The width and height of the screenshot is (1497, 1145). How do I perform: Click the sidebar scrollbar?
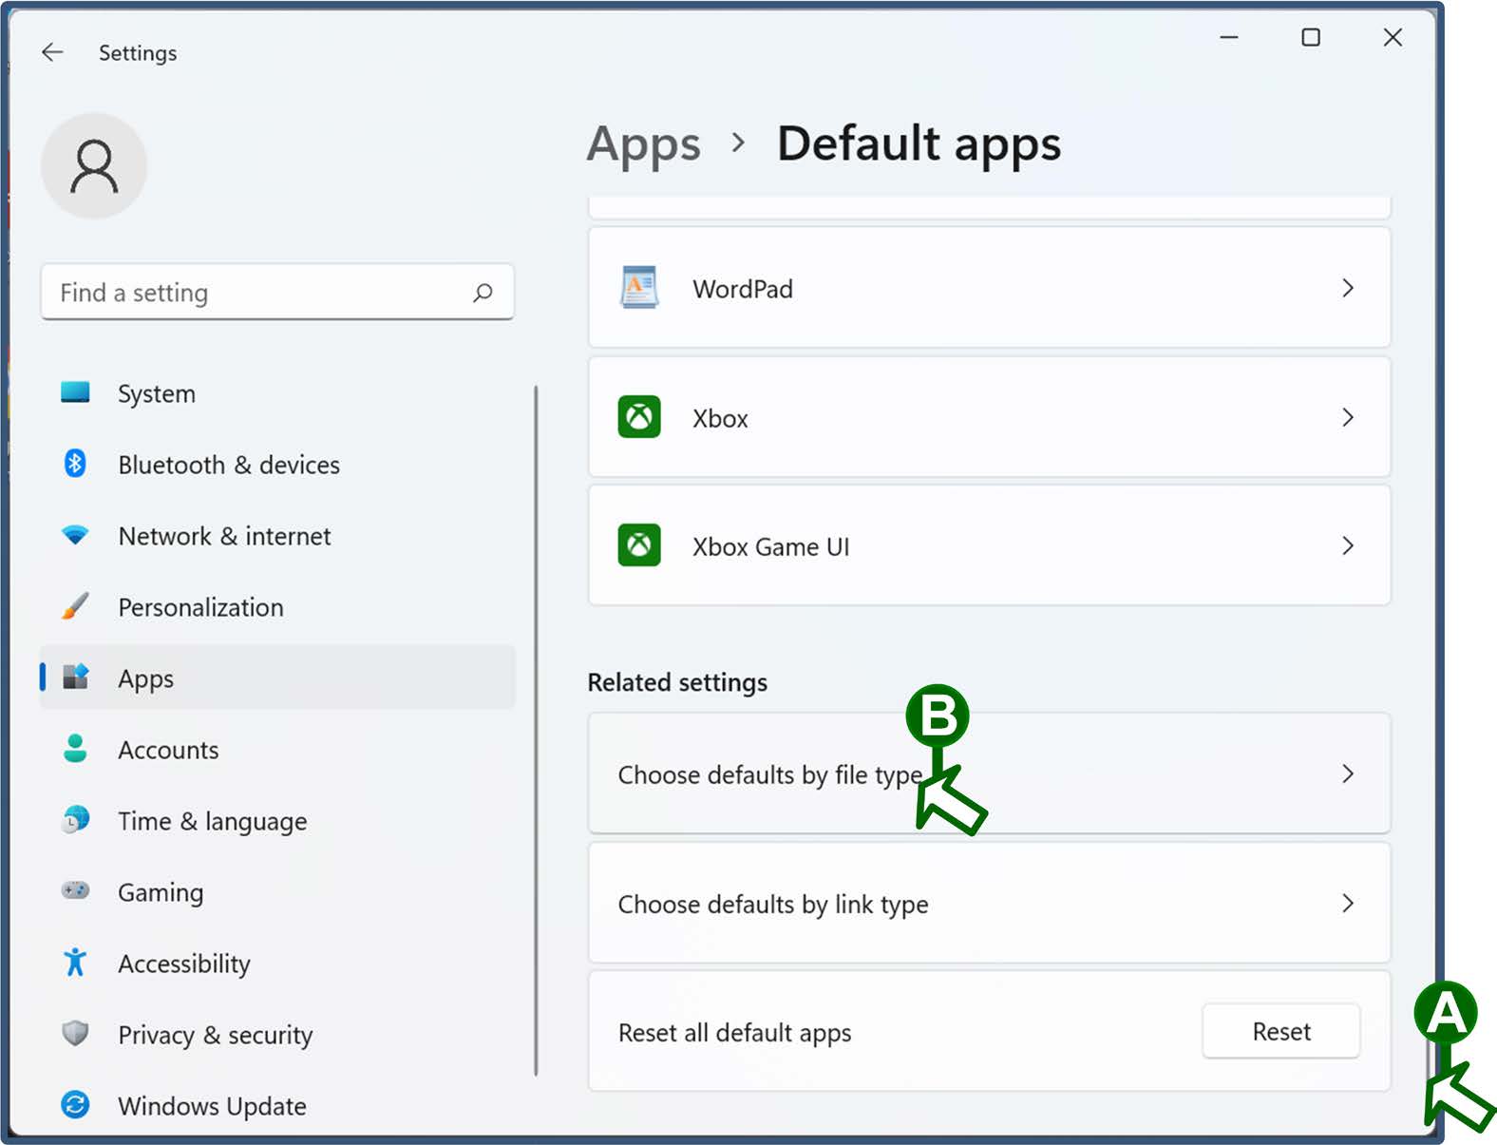click(536, 730)
